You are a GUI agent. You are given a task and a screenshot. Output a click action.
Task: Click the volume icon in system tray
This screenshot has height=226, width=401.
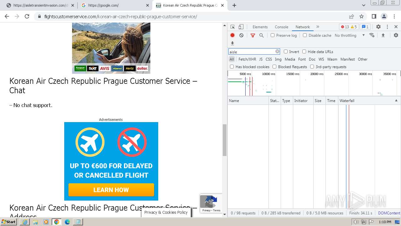click(356, 222)
